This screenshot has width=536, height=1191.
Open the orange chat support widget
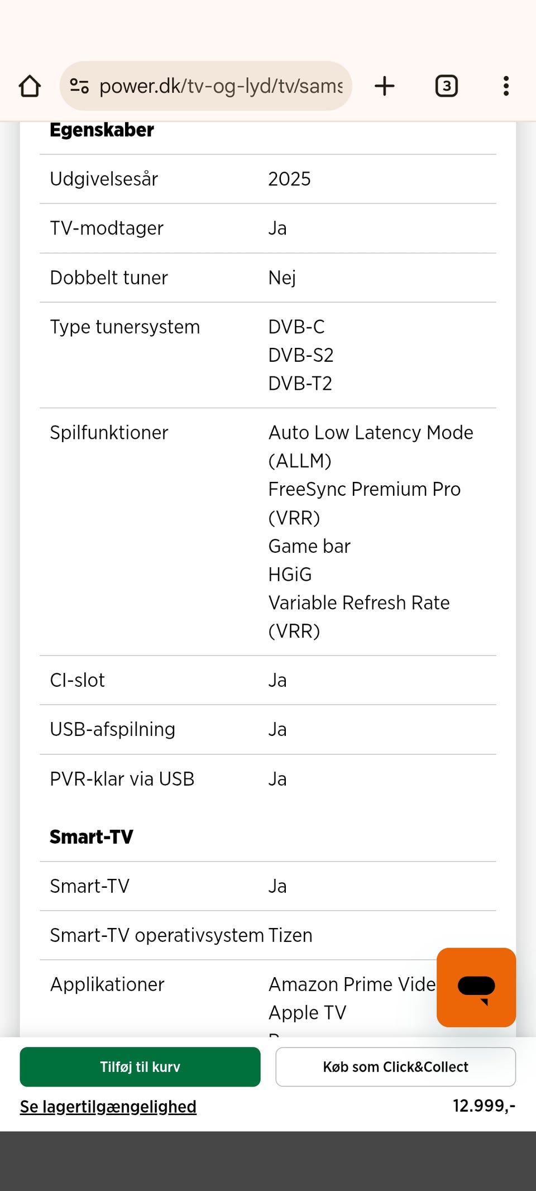[x=476, y=987]
